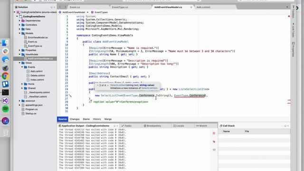Open the Breakpoints pad tab
Image resolution: width=304 pixels, height=171 pixels.
[x=152, y=126]
